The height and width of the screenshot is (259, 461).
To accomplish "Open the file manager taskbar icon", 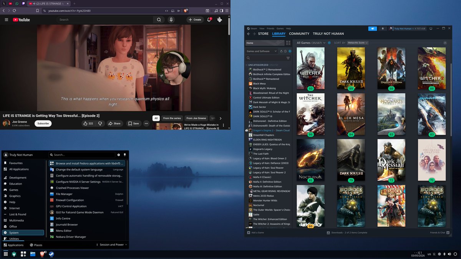I will tap(33, 254).
